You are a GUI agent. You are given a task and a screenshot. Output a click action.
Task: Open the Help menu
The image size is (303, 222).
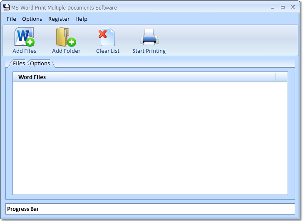coord(81,19)
